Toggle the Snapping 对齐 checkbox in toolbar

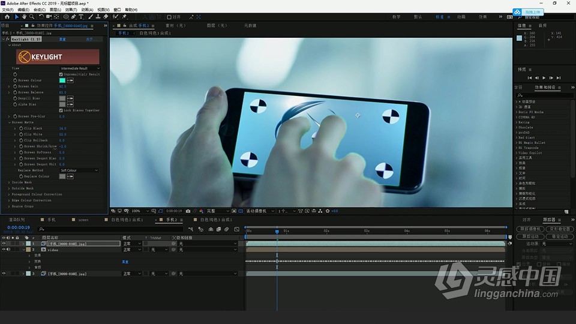169,17
